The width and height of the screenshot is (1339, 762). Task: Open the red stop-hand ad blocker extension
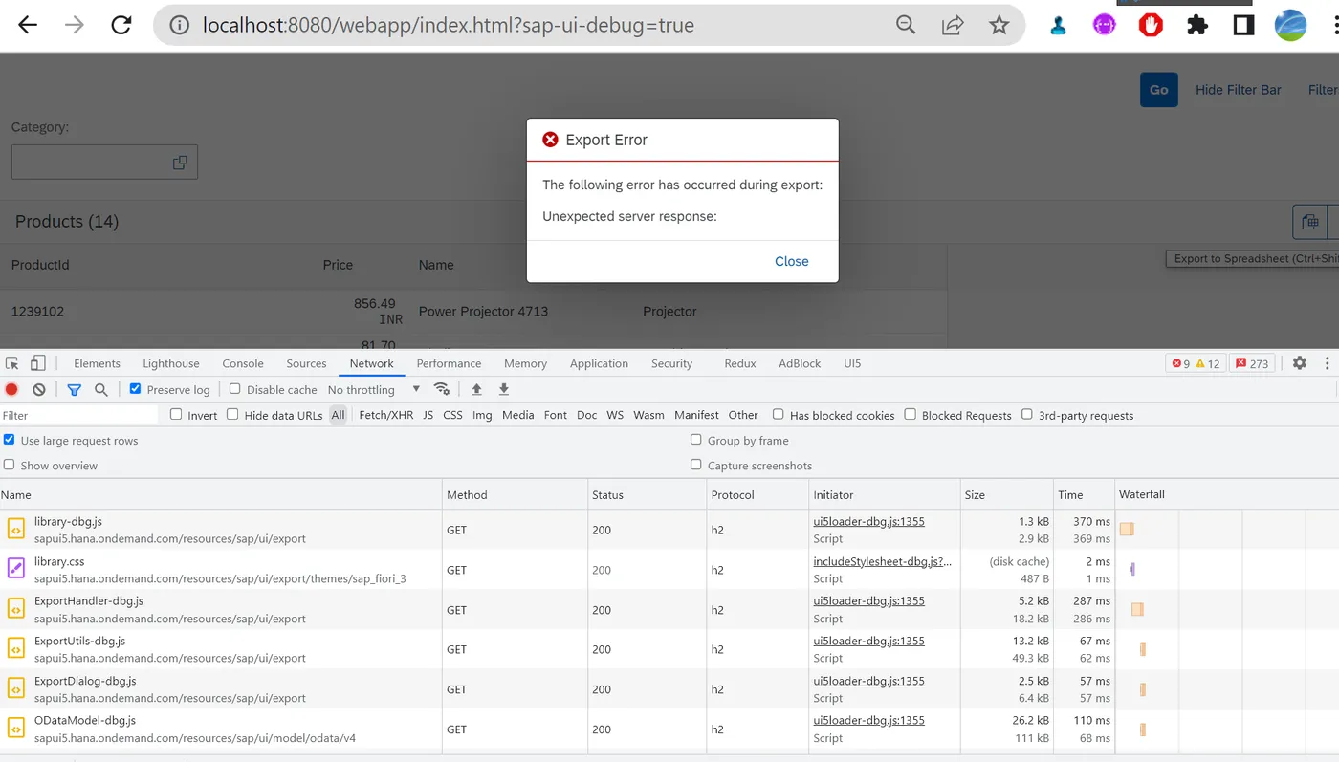click(1151, 26)
